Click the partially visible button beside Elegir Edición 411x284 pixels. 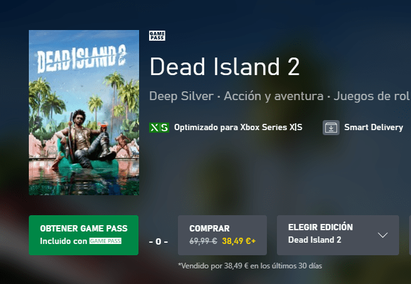[x=410, y=235]
